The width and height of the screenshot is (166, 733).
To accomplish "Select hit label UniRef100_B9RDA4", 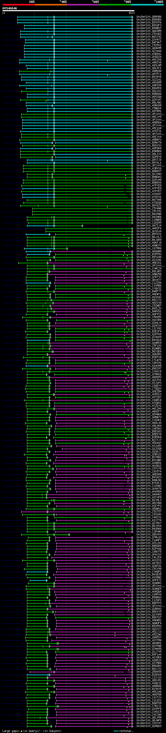I will [x=149, y=94].
